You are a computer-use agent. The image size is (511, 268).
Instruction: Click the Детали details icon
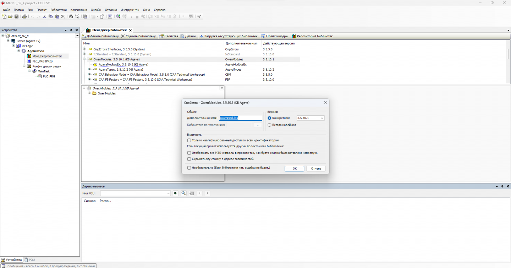click(x=182, y=36)
